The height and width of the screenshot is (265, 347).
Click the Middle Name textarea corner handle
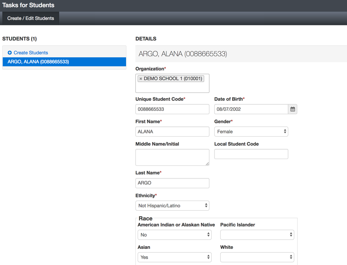tap(207, 164)
